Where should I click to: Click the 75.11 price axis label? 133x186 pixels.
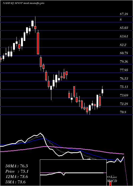[124, 87]
